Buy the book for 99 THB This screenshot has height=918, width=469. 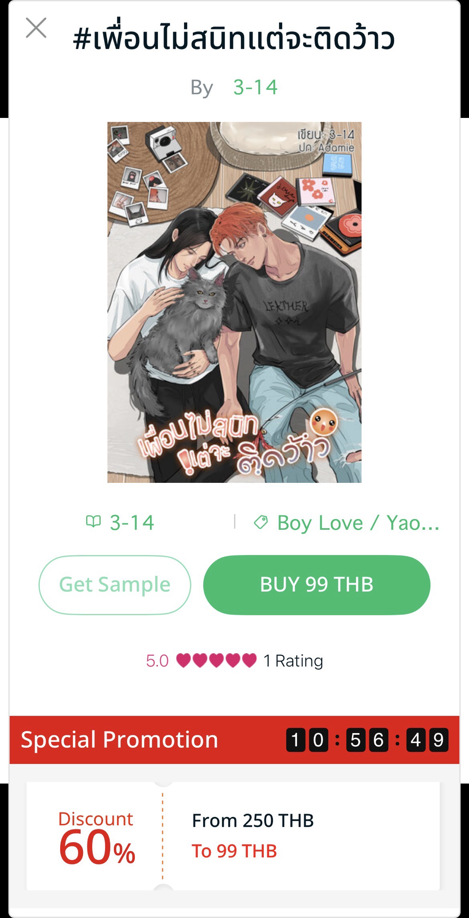pos(317,585)
